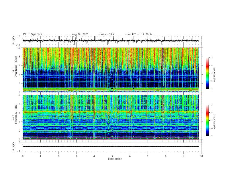Click inside the ch.2 frequency spectrogram

tap(111, 117)
